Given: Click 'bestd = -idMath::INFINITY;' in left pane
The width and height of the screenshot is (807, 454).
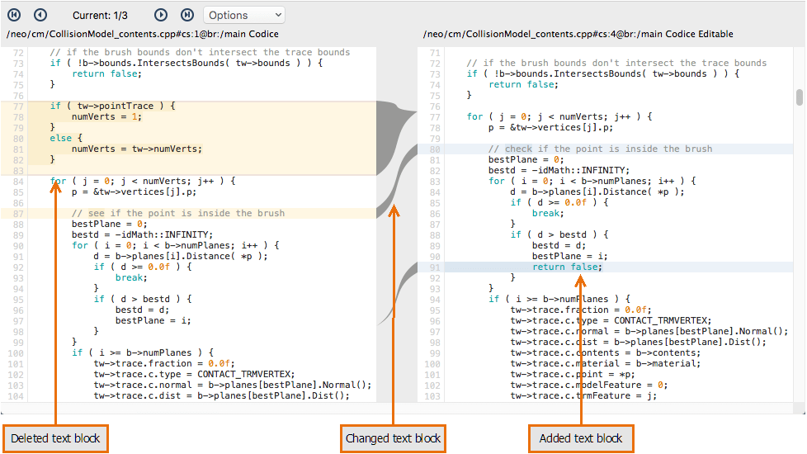Looking at the screenshot, I should (x=142, y=234).
